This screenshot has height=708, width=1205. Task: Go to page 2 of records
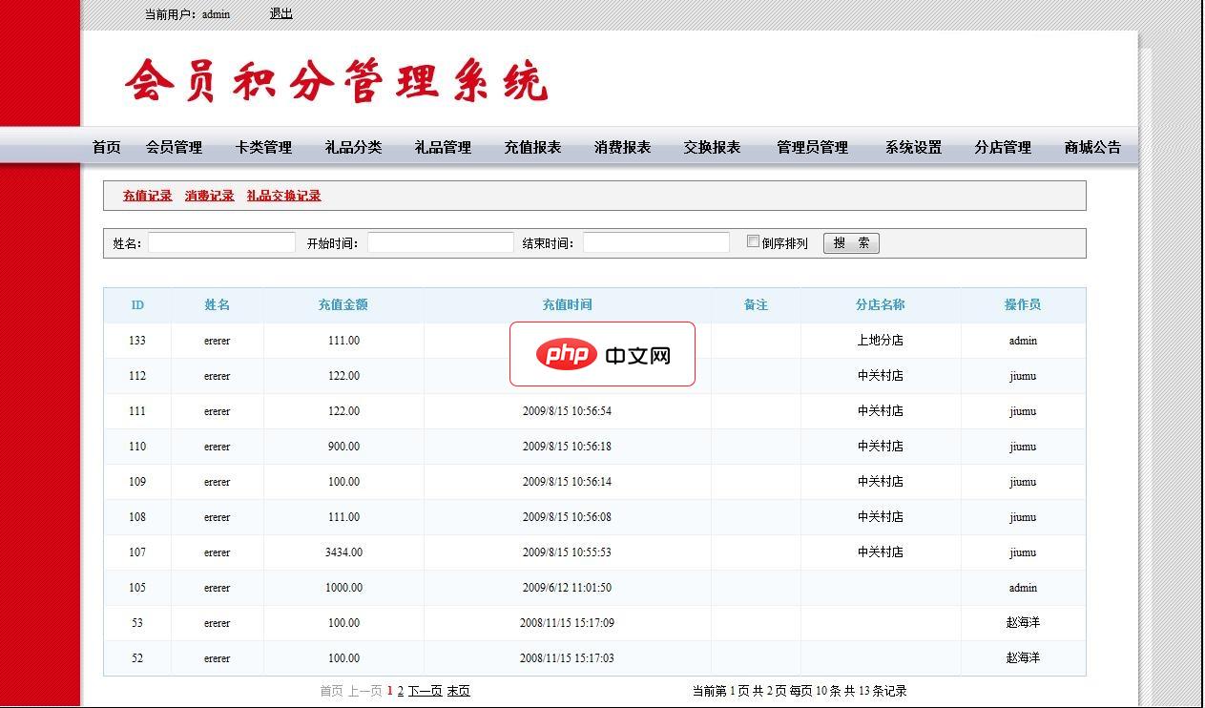click(400, 691)
